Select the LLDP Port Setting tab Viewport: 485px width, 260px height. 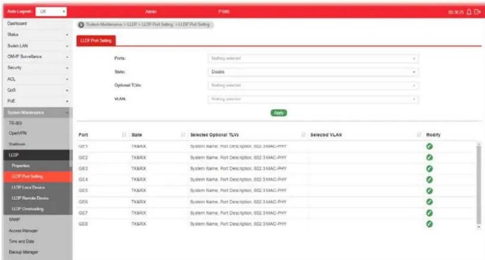pos(96,41)
